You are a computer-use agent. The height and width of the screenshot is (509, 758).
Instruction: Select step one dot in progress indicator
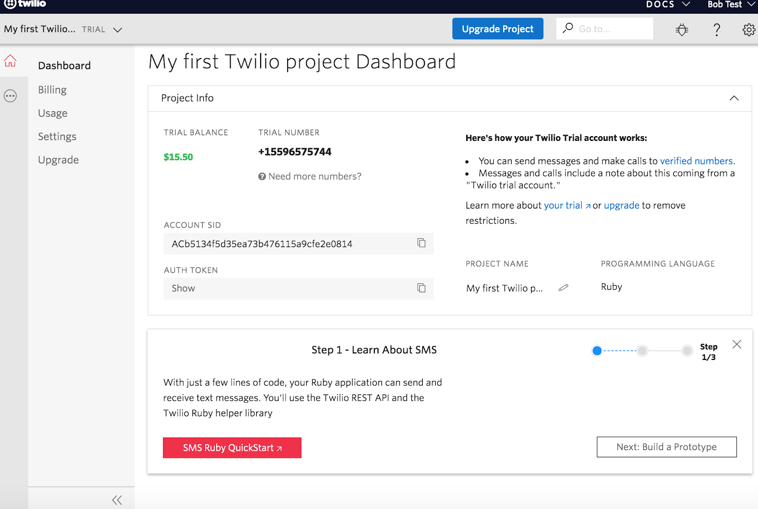[597, 351]
